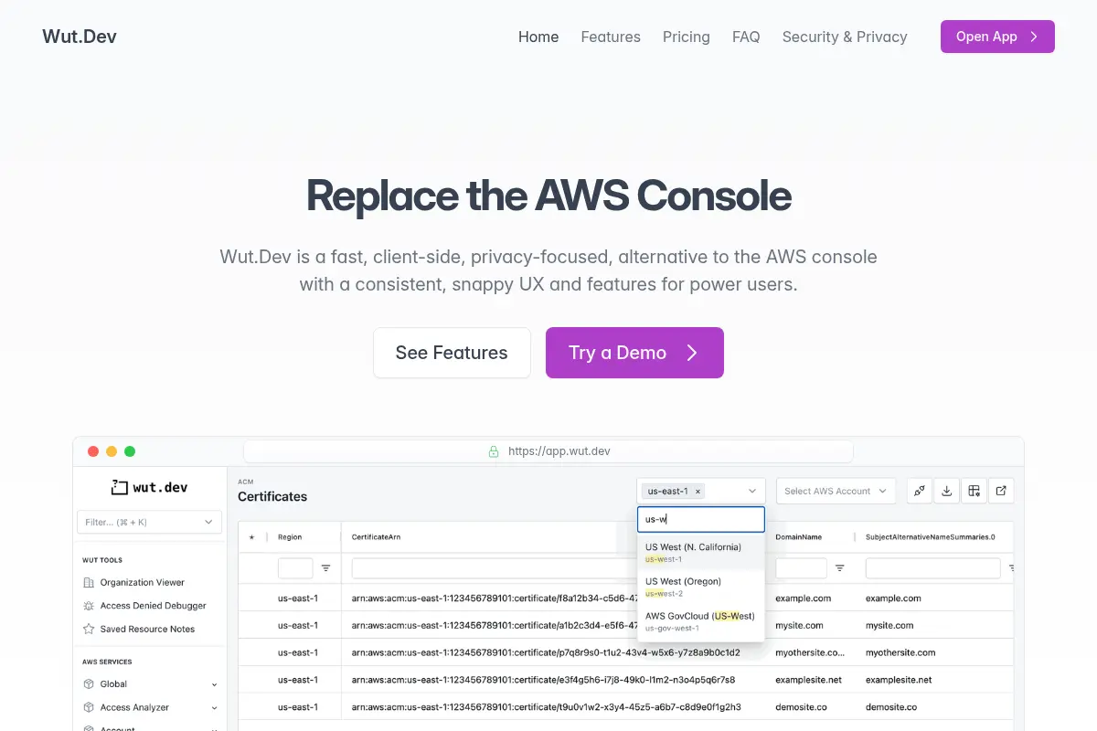Click the certificate ARN ending n3o4p5q6r7s8

pos(543,680)
